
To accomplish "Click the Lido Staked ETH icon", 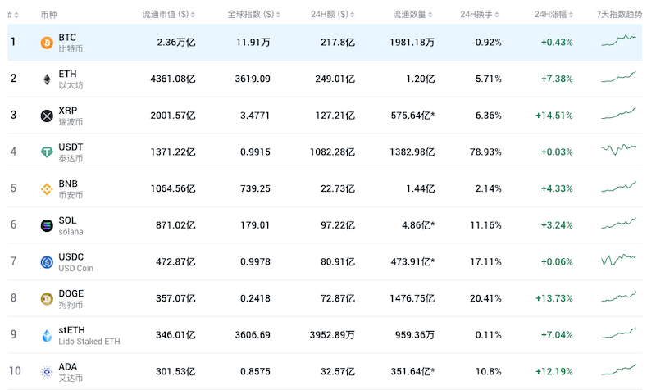I will [47, 335].
